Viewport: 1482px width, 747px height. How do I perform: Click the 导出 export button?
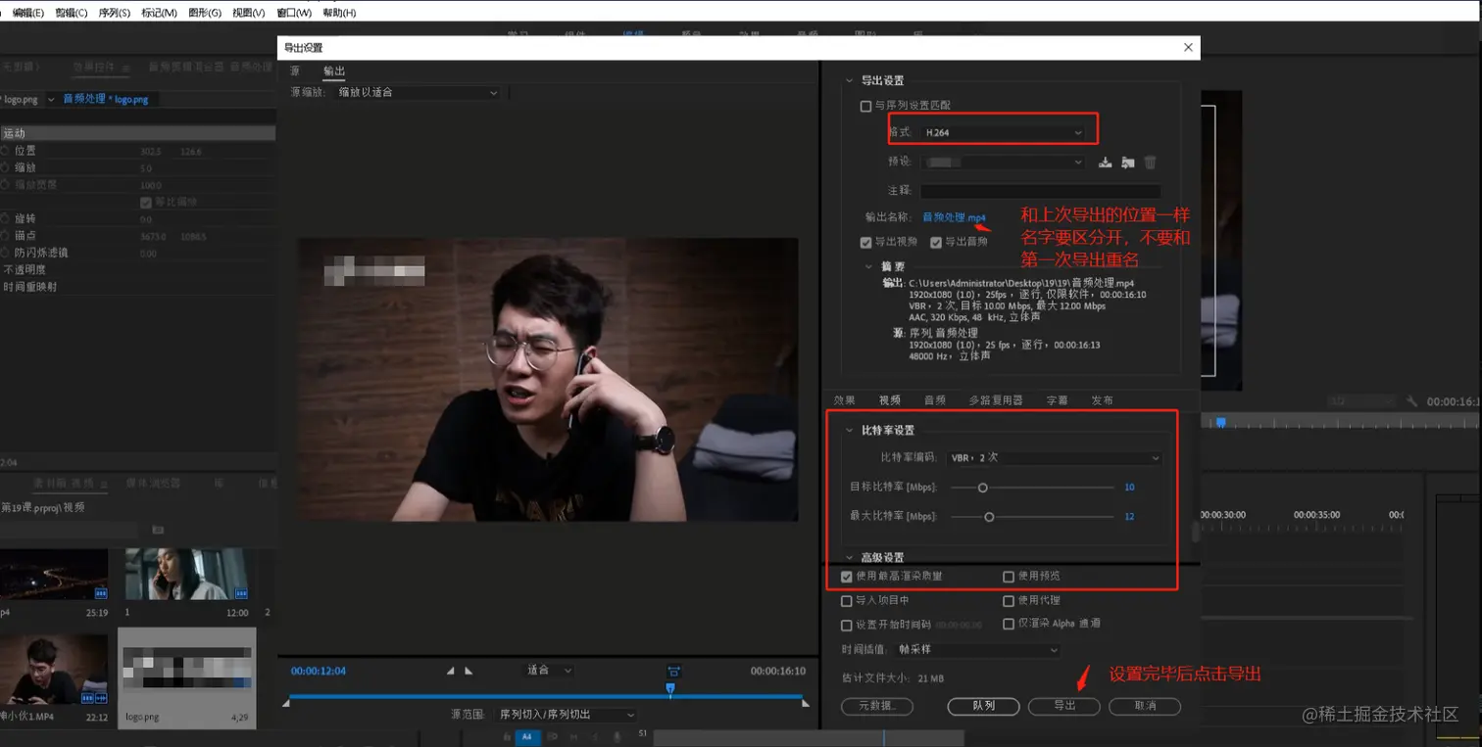[1064, 706]
